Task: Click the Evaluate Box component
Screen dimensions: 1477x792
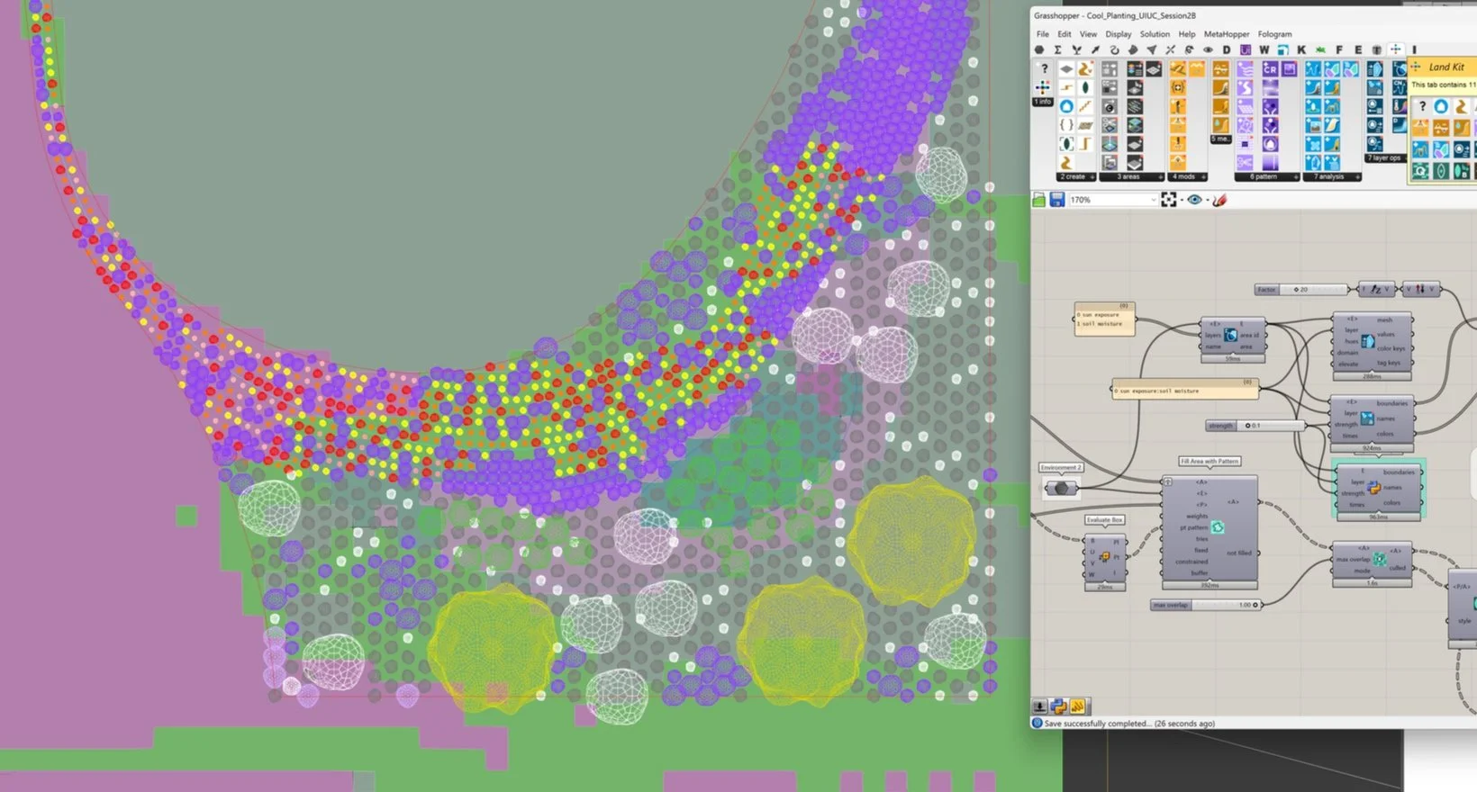Action: (x=1105, y=558)
